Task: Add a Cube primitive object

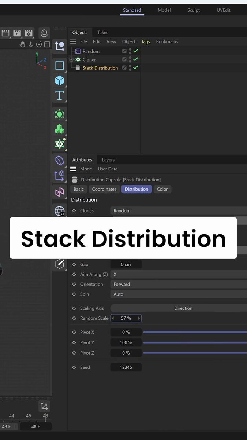Action: [x=59, y=80]
